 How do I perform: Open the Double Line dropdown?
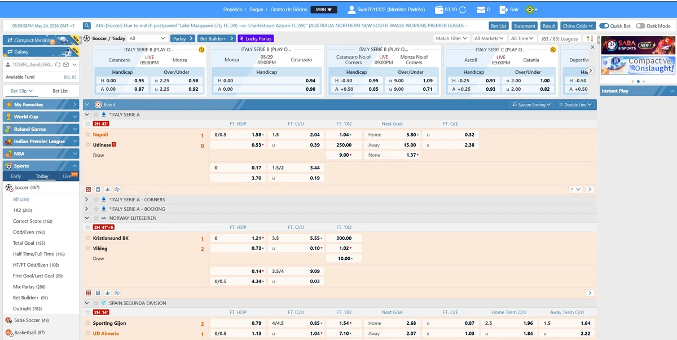tap(575, 105)
